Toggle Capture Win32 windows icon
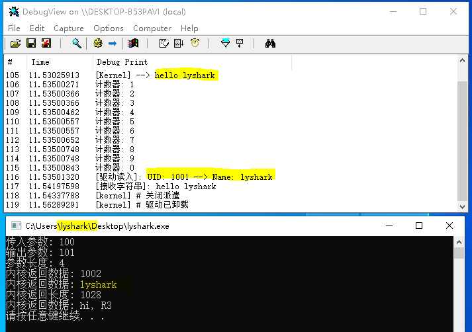The height and width of the screenshot is (332, 472). [133, 44]
